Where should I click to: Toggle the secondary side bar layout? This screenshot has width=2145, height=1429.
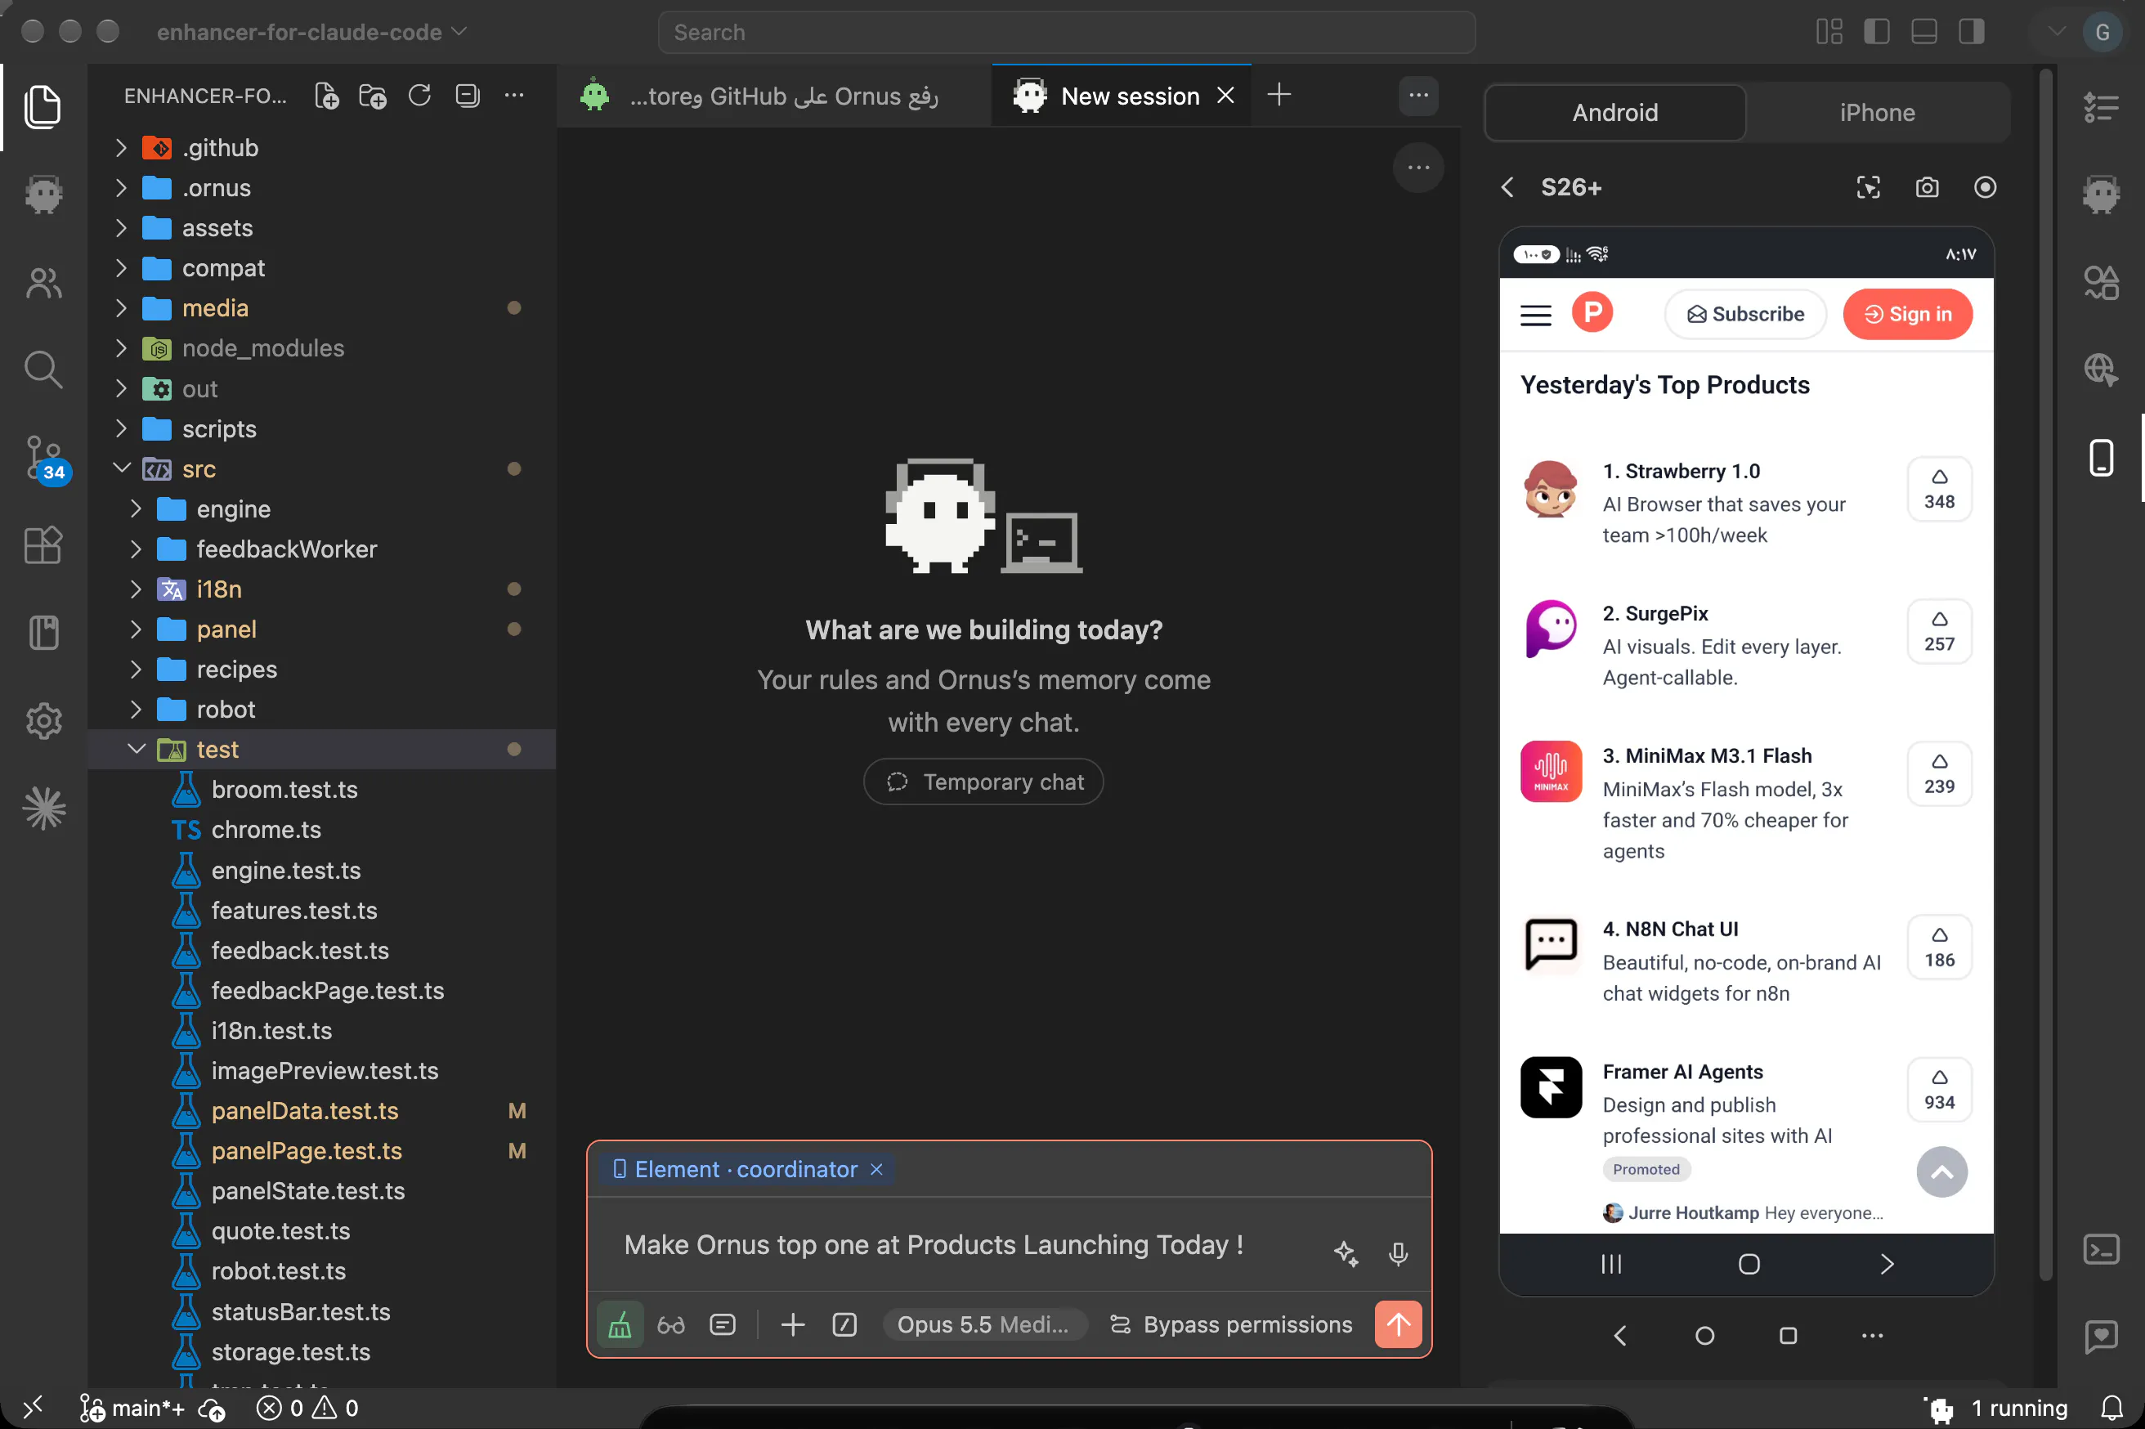click(x=1972, y=32)
